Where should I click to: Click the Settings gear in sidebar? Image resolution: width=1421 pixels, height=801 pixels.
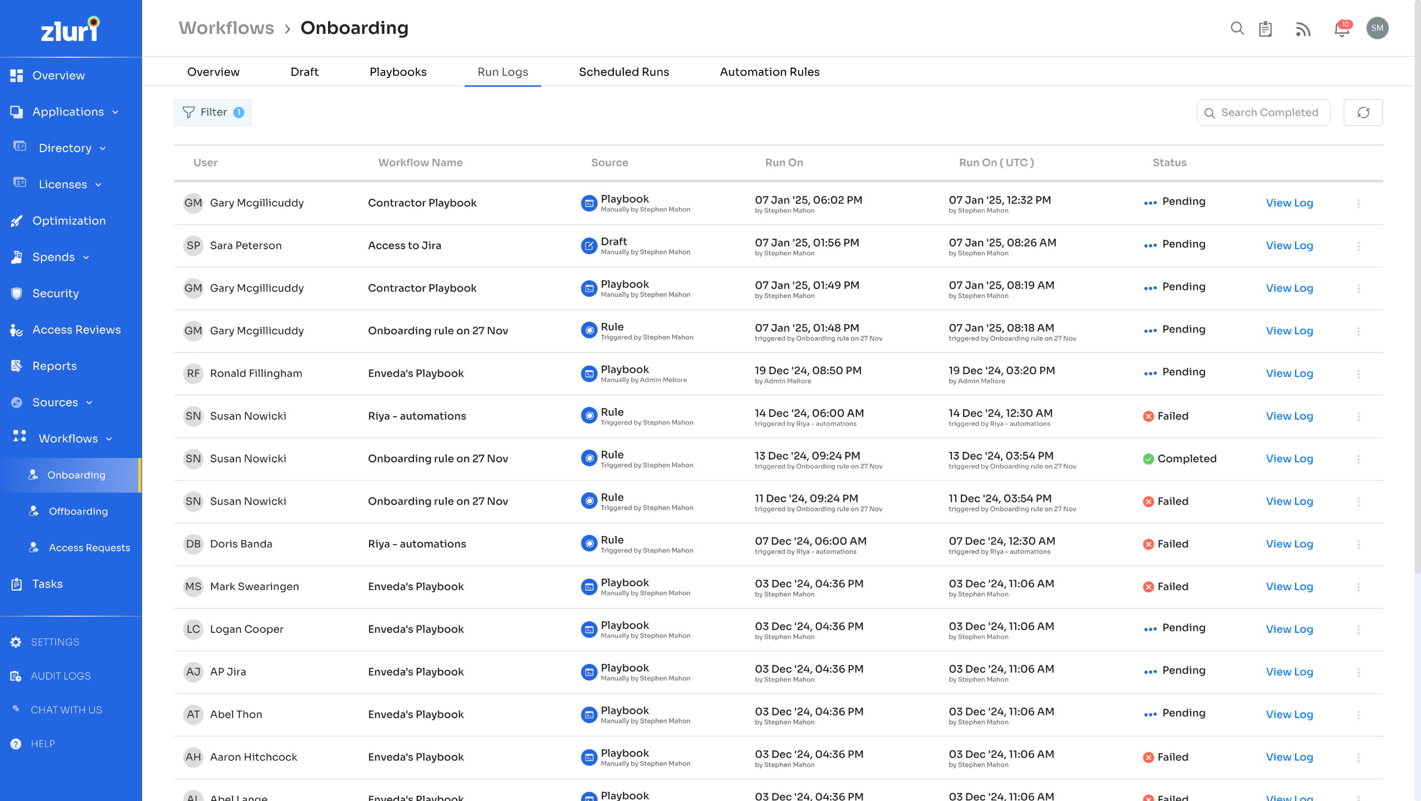pos(16,642)
